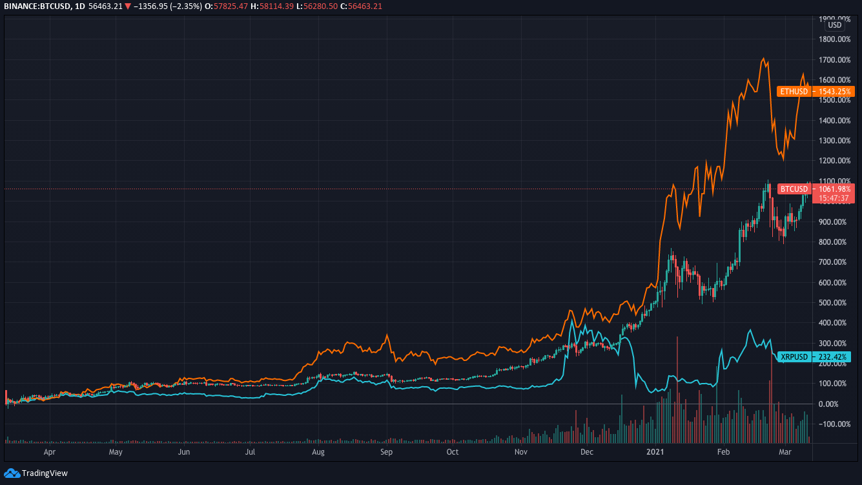This screenshot has width=862, height=485.
Task: Click the TradingView text link
Action: 45,473
